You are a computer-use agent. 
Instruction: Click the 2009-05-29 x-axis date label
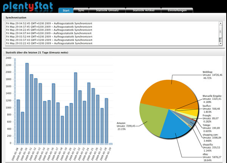pos(109,154)
